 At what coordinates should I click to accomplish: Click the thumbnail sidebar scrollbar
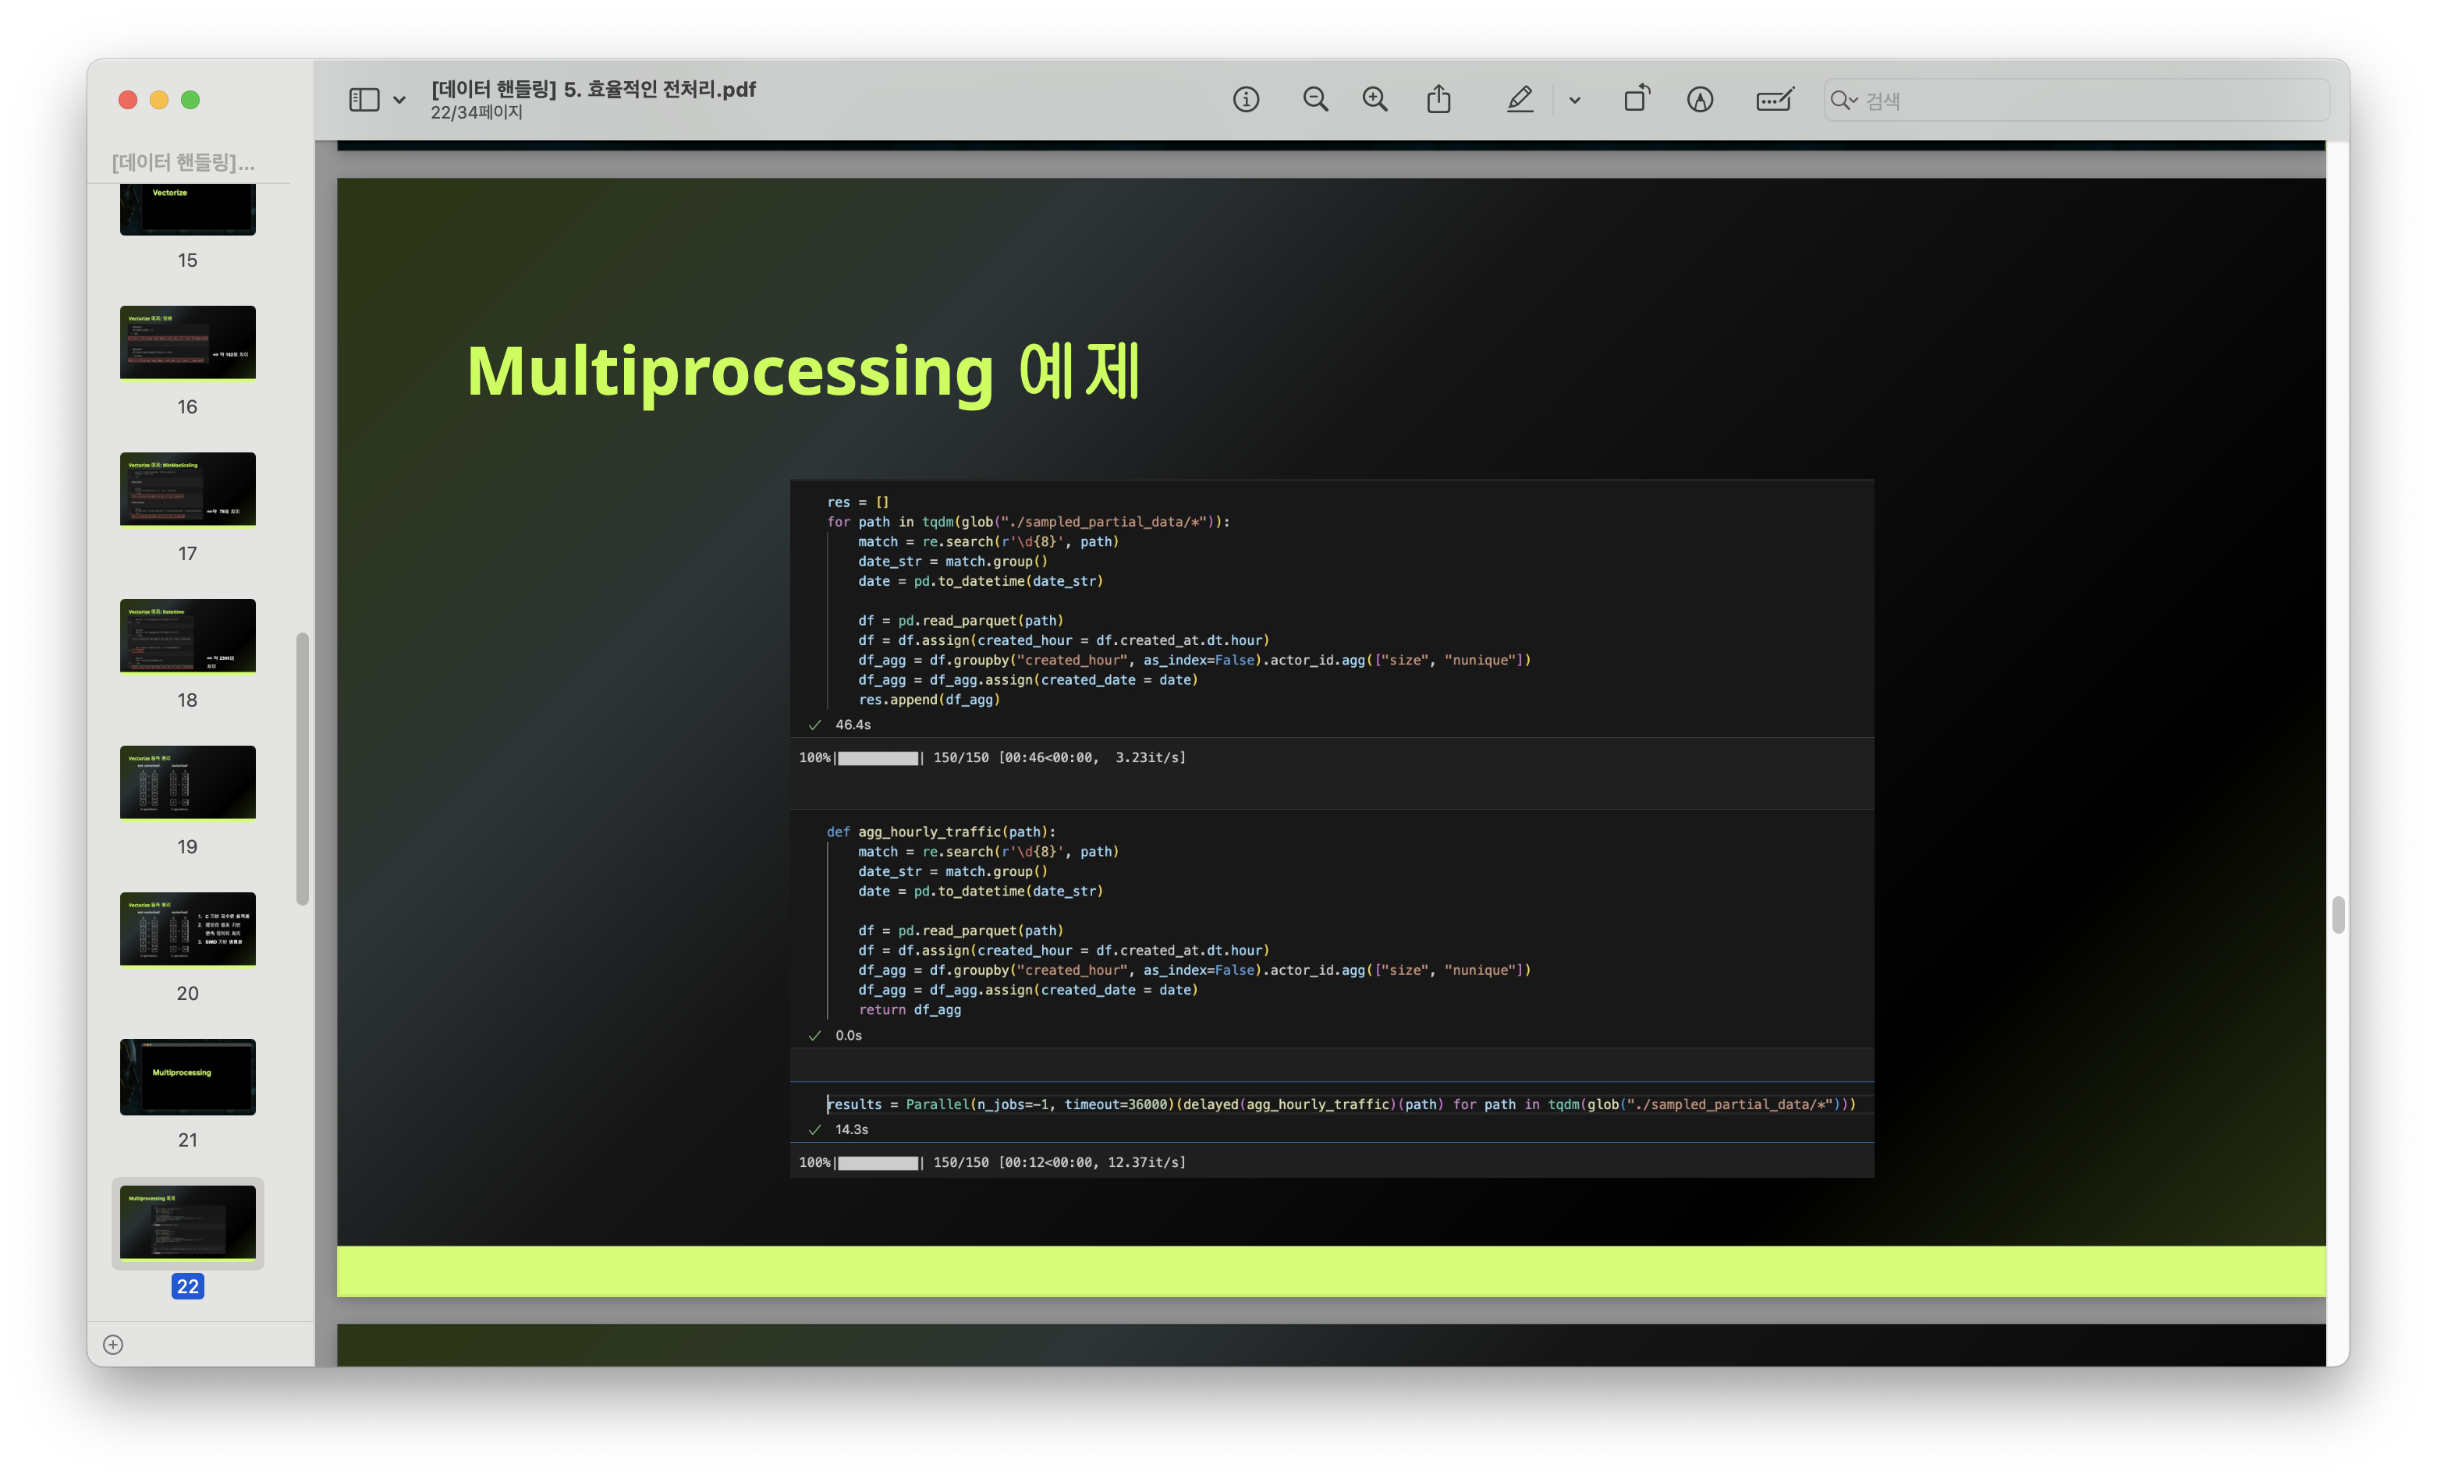point(303,768)
